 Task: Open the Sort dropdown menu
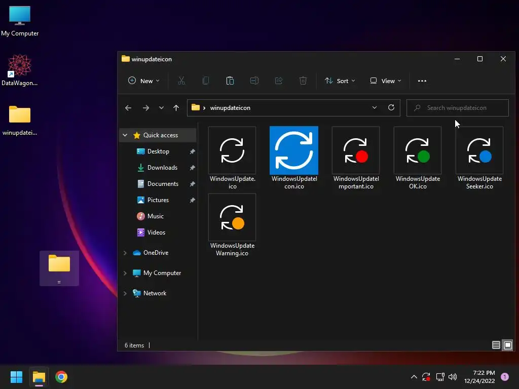point(340,81)
